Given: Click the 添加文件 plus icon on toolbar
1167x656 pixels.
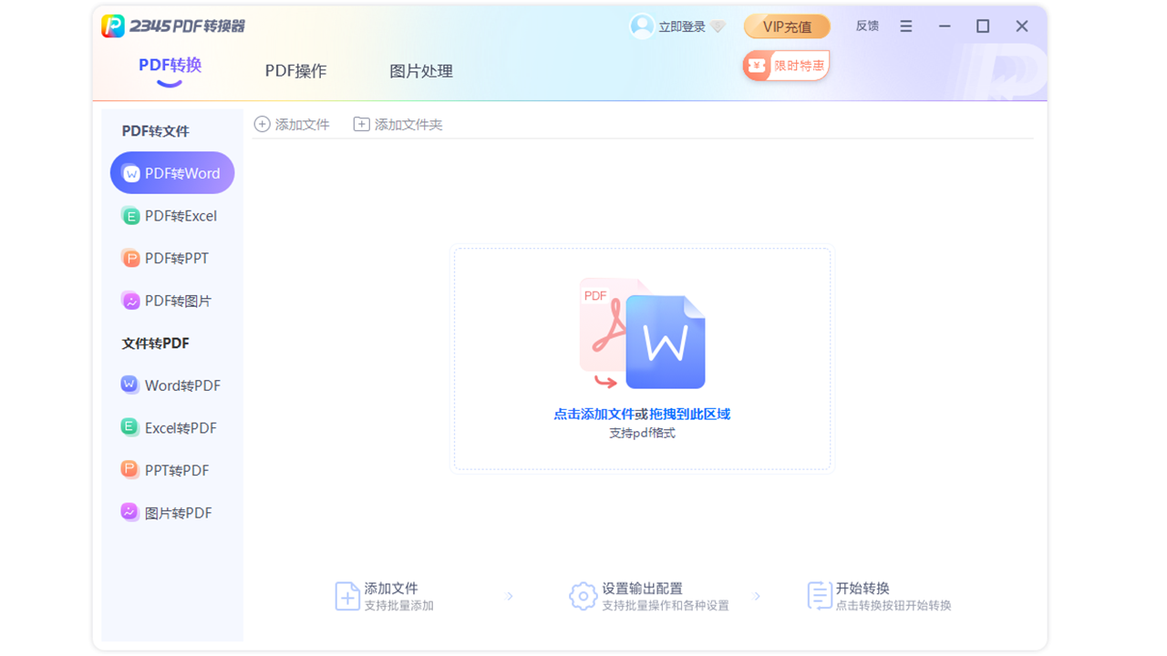Looking at the screenshot, I should 261,123.
